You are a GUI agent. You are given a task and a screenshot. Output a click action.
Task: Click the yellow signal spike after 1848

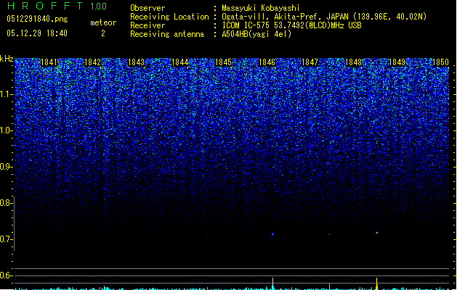376,283
